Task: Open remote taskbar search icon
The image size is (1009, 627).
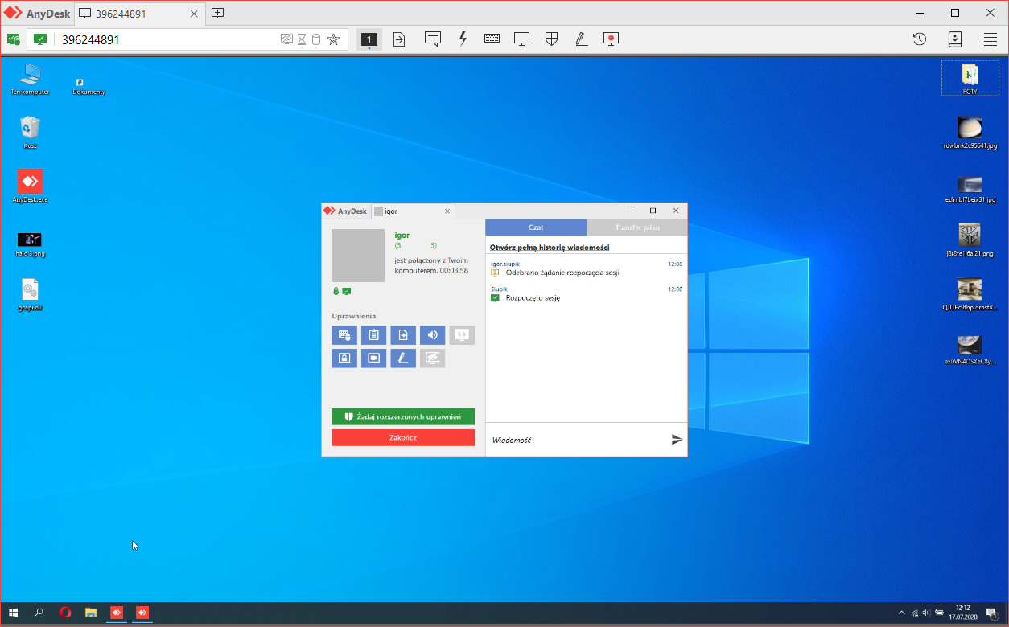Action: (39, 612)
